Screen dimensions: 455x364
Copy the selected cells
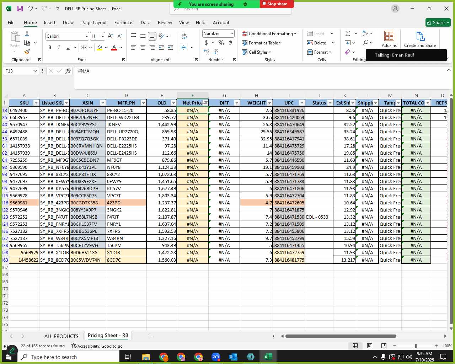27,43
